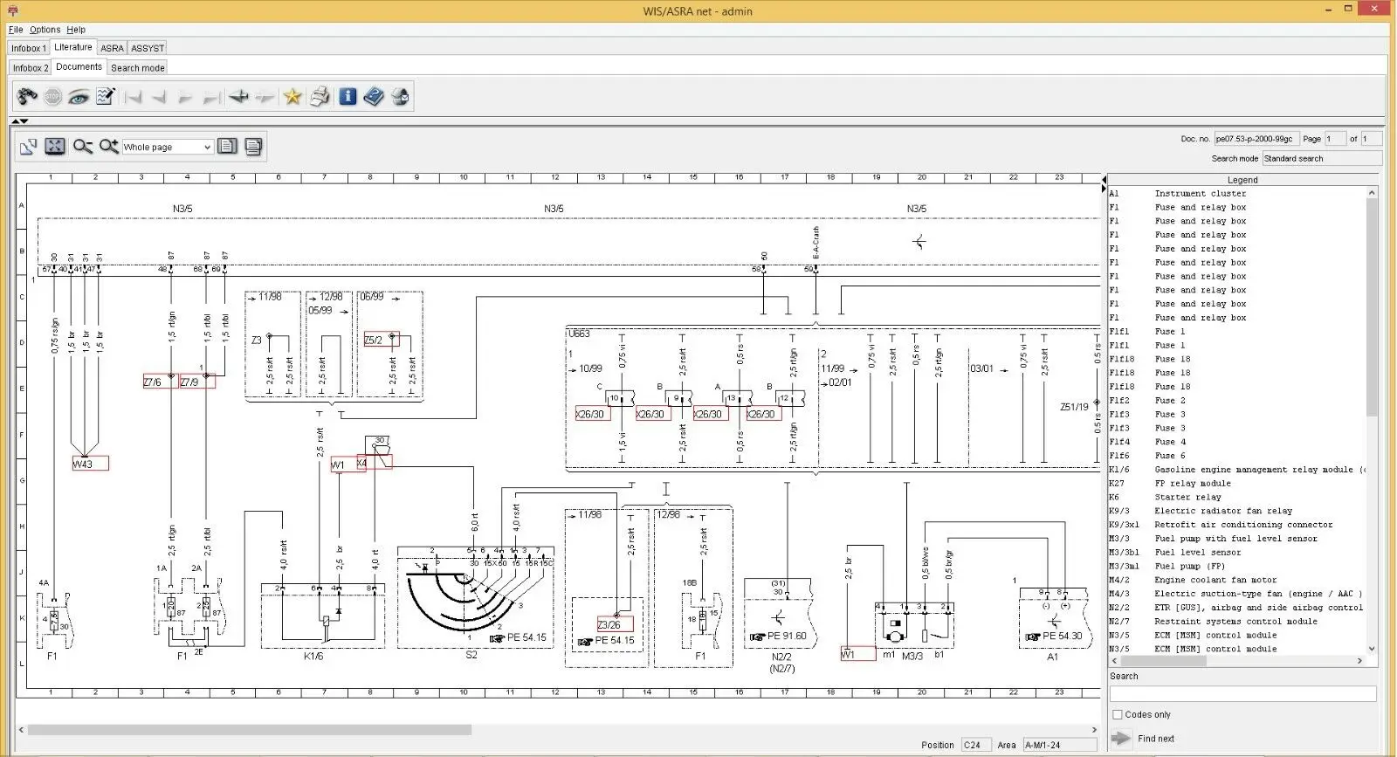Click the eye view icon
1397x757 pixels.
pos(79,97)
